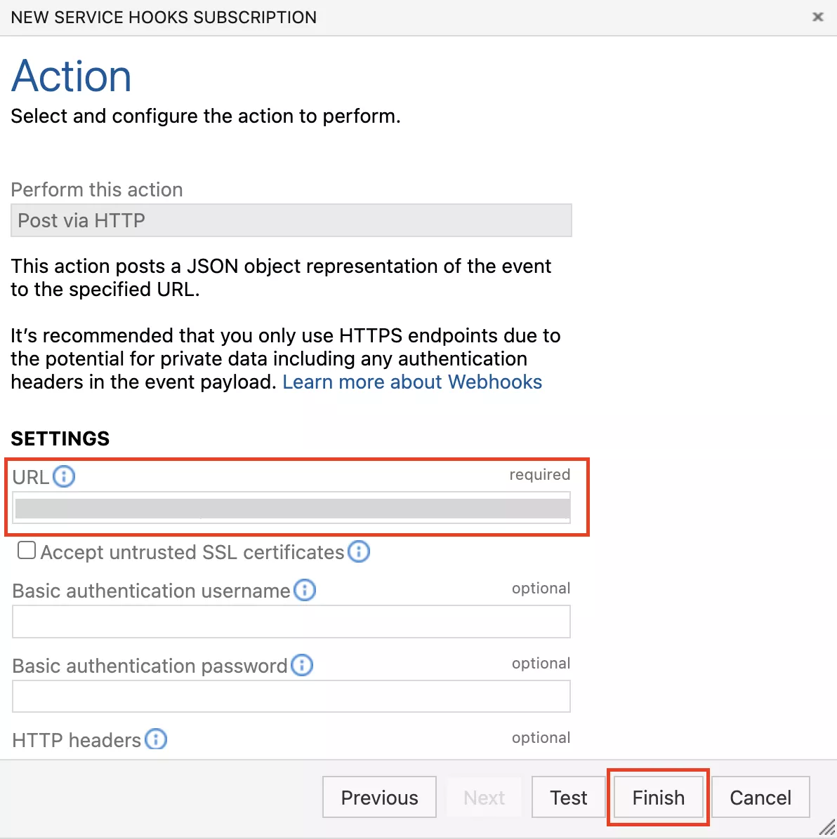
Task: Open the Basic authentication username info tooltip
Action: click(305, 591)
